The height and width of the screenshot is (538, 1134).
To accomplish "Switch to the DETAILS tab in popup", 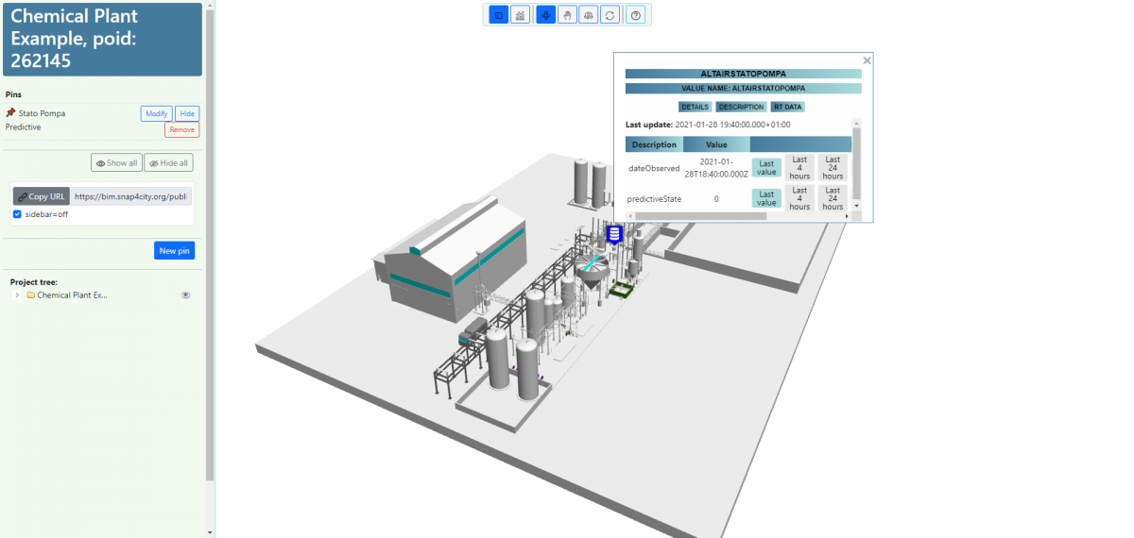I will (x=695, y=107).
